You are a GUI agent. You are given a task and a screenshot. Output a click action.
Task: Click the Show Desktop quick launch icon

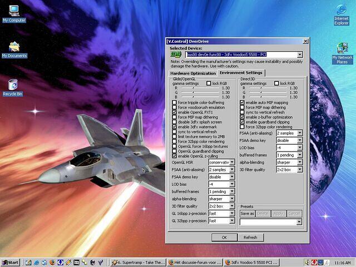coord(44,263)
